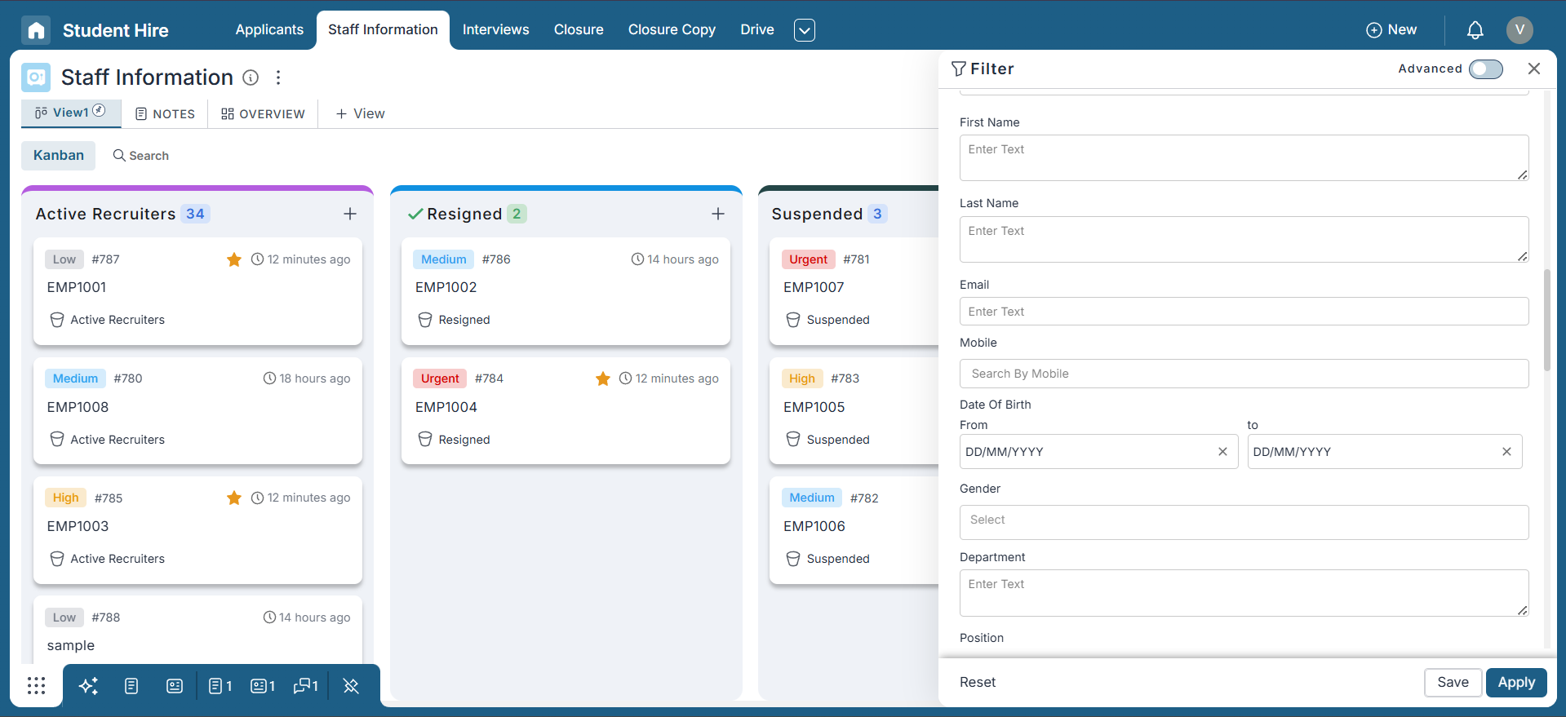Click the Search By Mobile field
The image size is (1566, 717).
tap(1244, 374)
